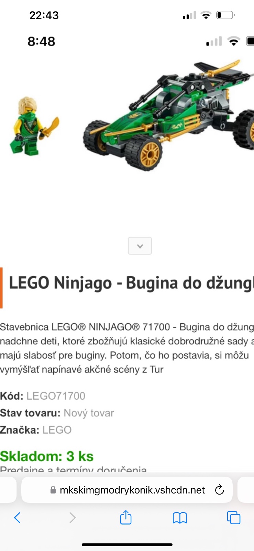This screenshot has height=551, width=254.
Task: Tap the padlock icon in address bar
Action: click(53, 490)
